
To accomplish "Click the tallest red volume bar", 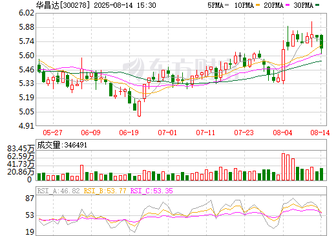I will 283,167.
